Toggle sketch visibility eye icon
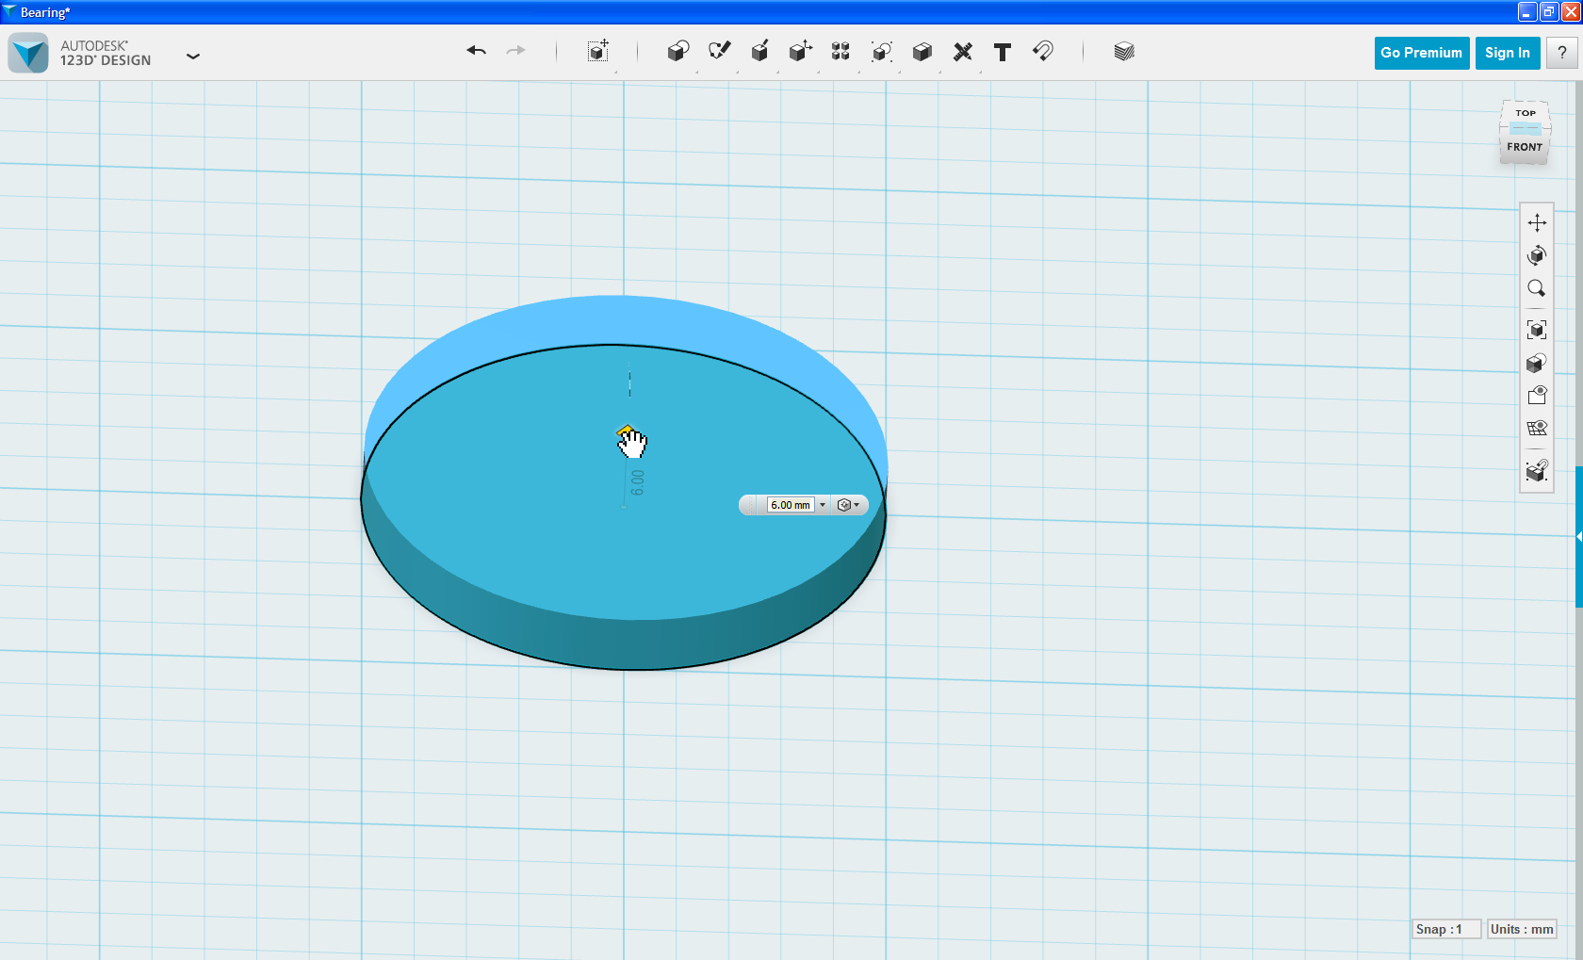 (x=1537, y=395)
